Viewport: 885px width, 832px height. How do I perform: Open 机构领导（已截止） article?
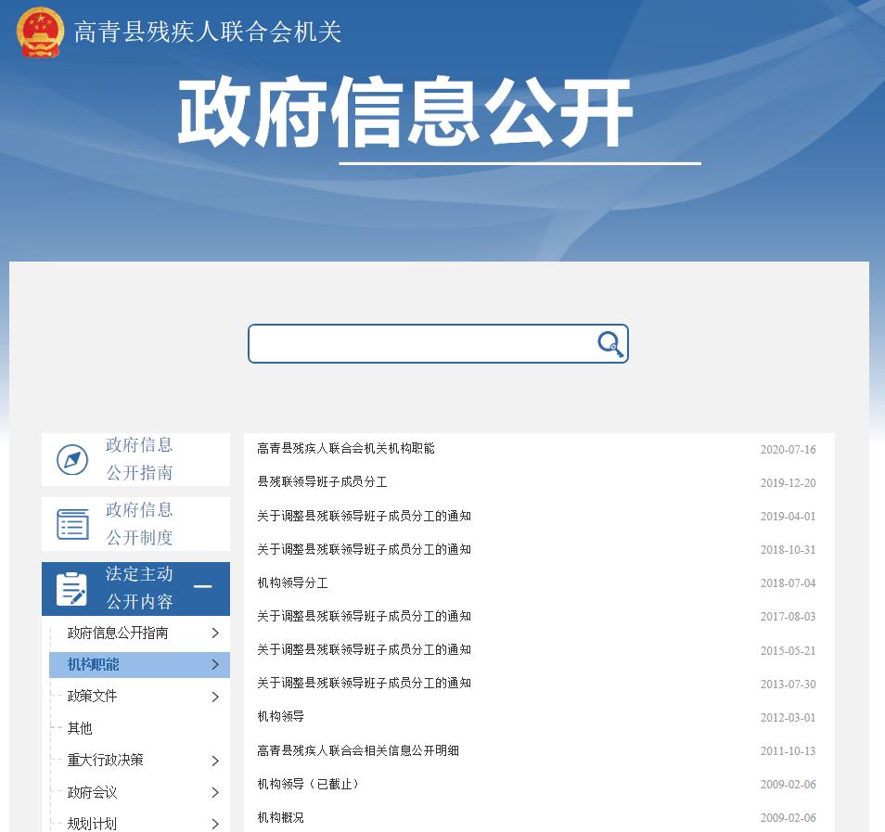point(307,784)
